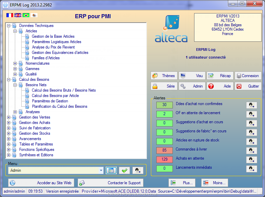
Task: Collapse the Articles tree node
Action: point(15,31)
